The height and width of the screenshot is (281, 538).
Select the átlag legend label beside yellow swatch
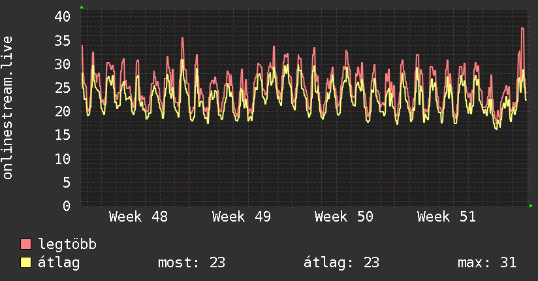pos(59,263)
